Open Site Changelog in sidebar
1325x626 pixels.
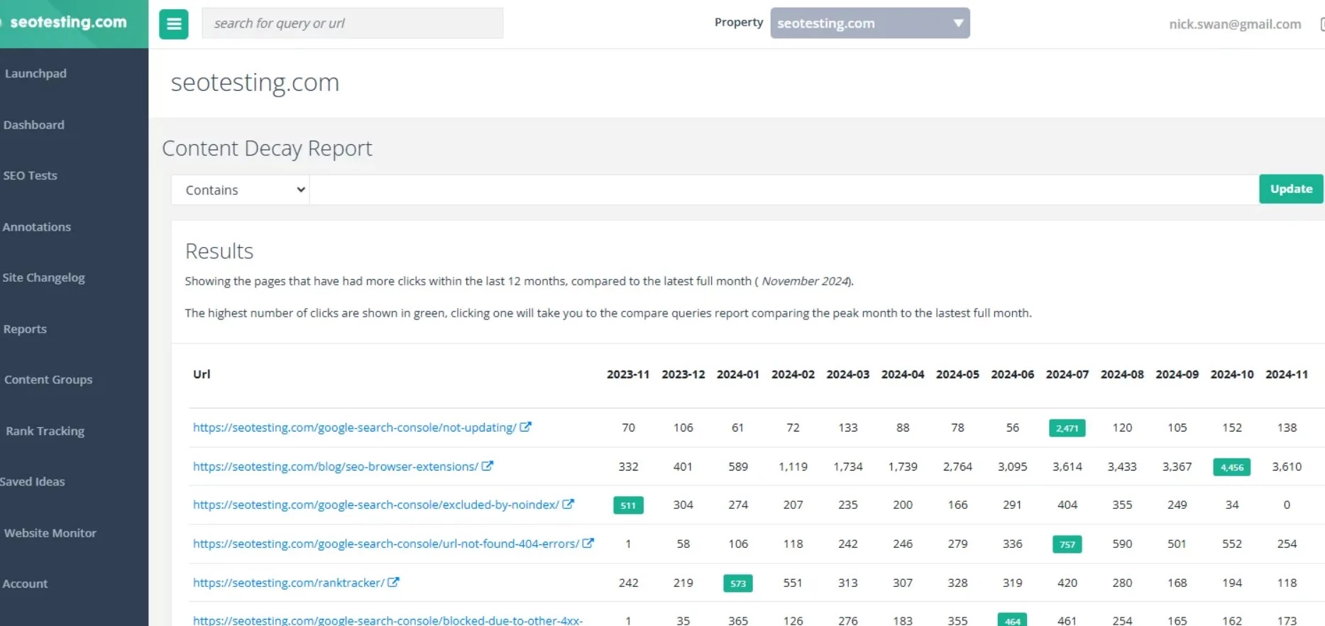coord(43,278)
